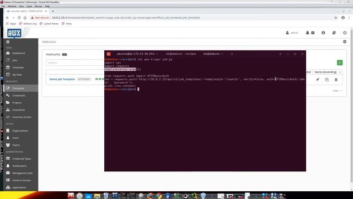Reload the browser page
This screenshot has height=199, width=353.
click(x=19, y=18)
